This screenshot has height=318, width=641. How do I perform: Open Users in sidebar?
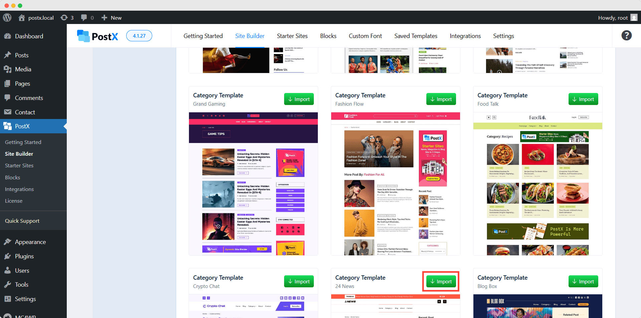(x=33, y=271)
